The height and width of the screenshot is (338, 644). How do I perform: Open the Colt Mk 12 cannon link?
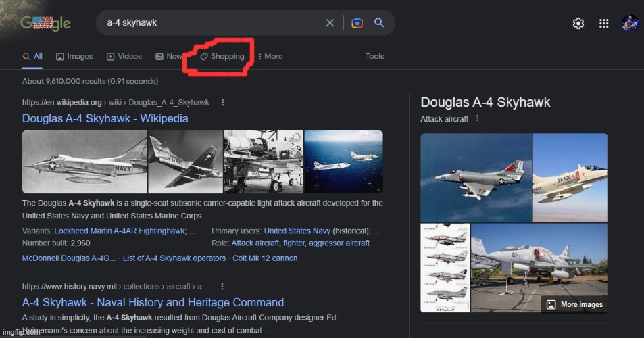pos(265,258)
